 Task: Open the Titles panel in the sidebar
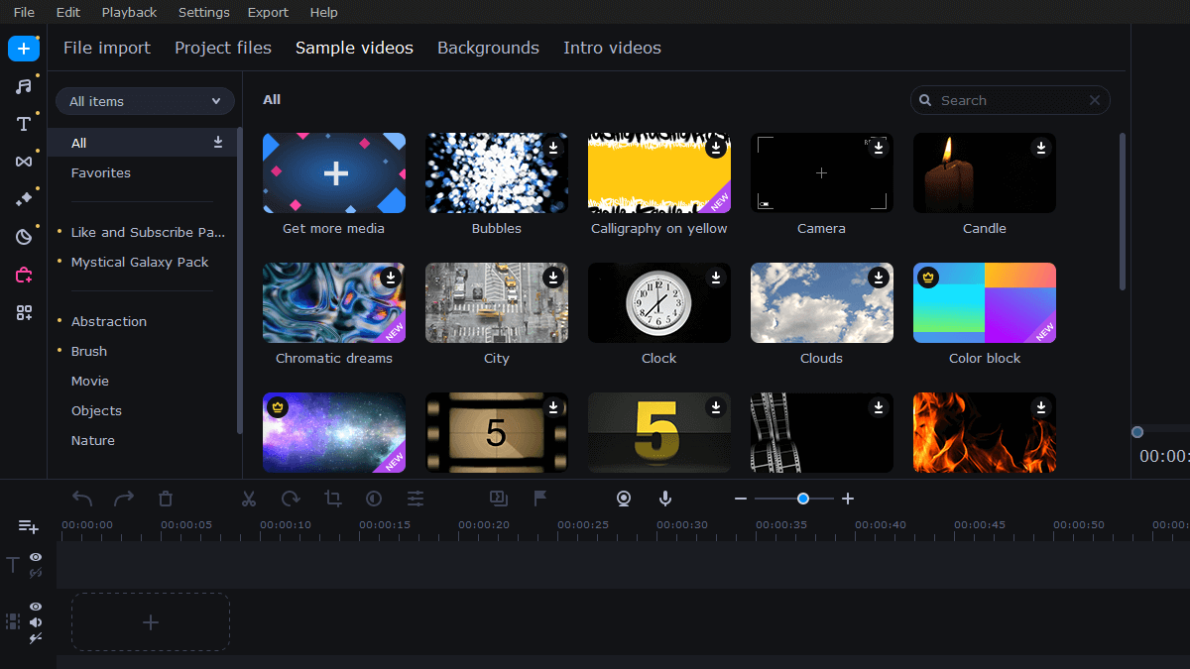click(23, 123)
